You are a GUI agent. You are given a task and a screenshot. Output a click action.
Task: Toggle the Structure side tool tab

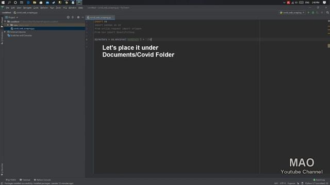point(2,38)
